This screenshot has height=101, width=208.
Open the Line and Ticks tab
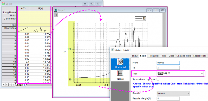point(184,56)
